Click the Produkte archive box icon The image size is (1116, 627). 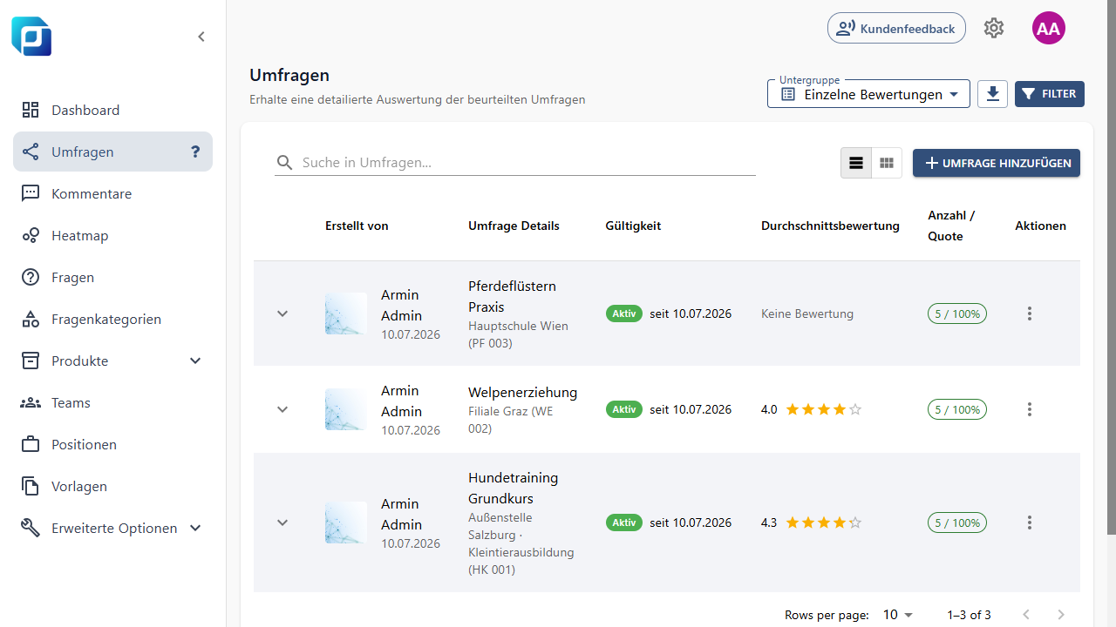pos(31,361)
